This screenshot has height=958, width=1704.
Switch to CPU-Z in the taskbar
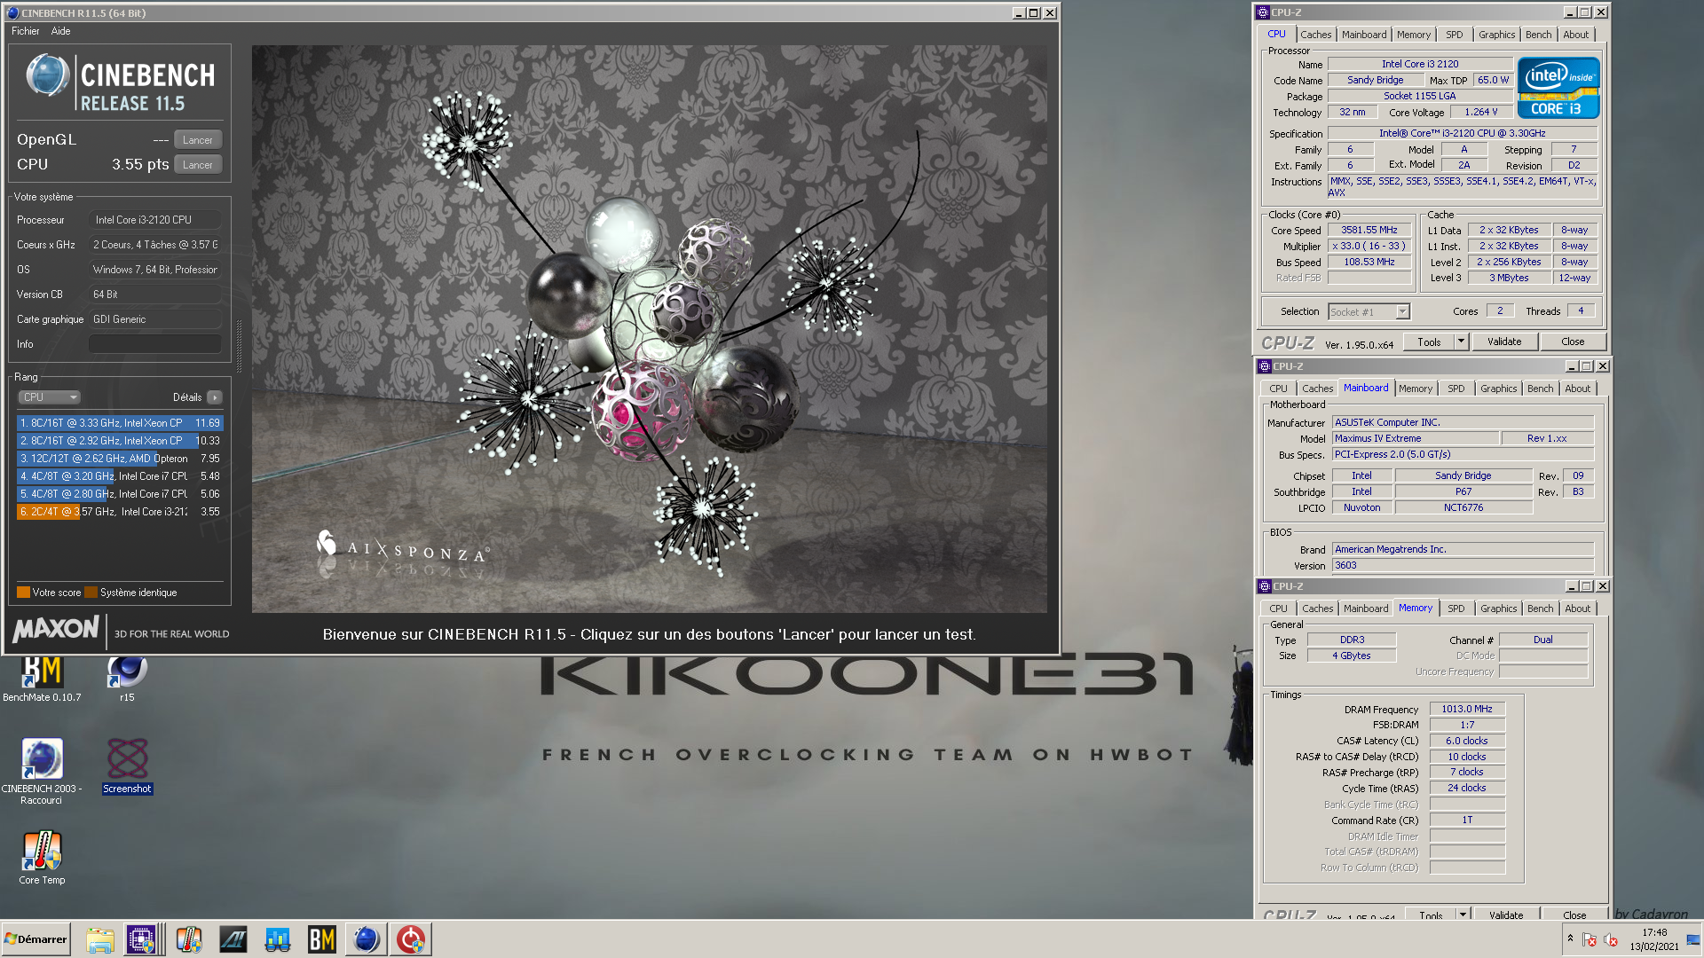(141, 939)
